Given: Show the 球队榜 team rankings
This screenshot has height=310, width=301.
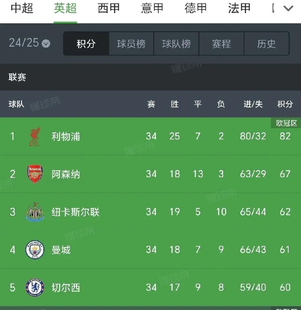Looking at the screenshot, I should click(176, 44).
